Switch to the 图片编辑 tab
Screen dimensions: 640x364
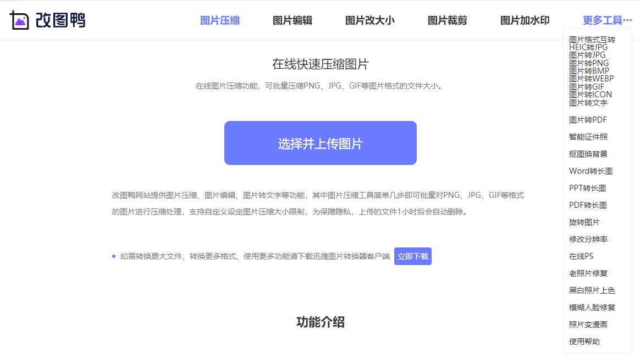click(292, 18)
